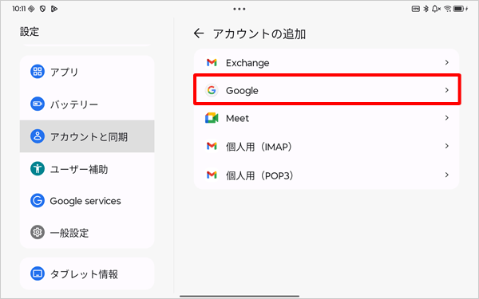
Task: Tap the Play Store icon in status bar
Action: click(54, 9)
